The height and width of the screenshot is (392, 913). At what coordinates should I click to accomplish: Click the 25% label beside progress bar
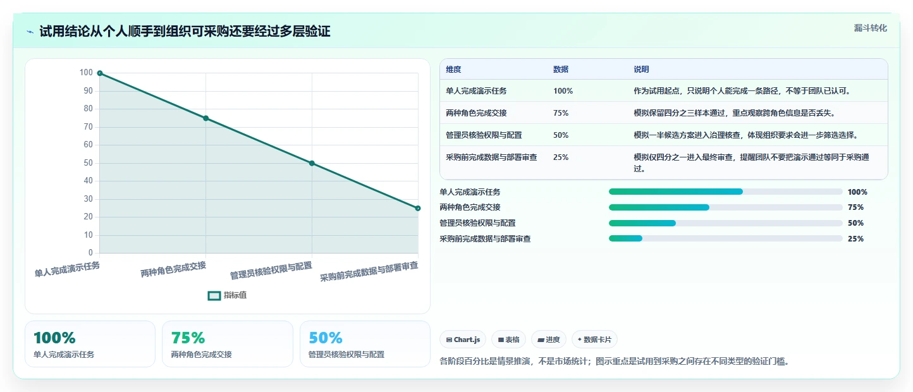pos(855,239)
